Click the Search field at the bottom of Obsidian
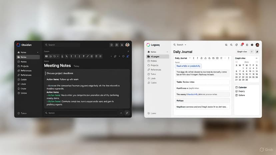Screen dimensions: 276x155 click(81, 113)
